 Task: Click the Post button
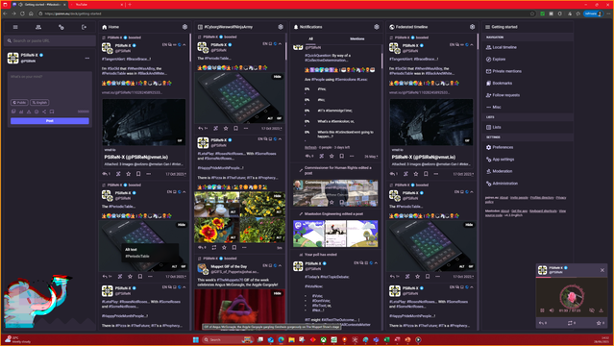point(50,121)
